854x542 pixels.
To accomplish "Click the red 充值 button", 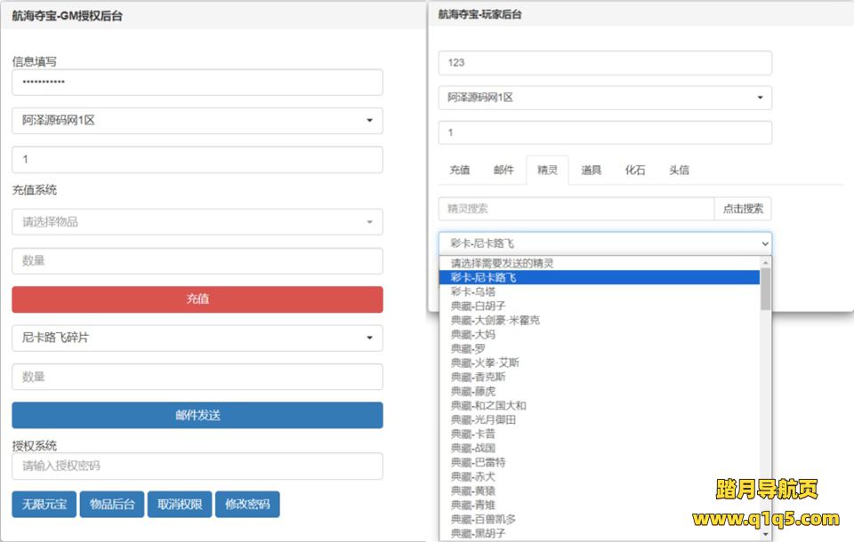I will pyautogui.click(x=197, y=299).
